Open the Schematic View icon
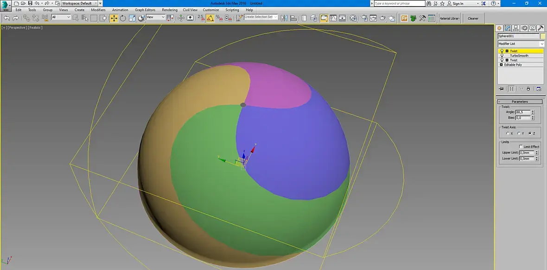The image size is (547, 270). (342, 18)
